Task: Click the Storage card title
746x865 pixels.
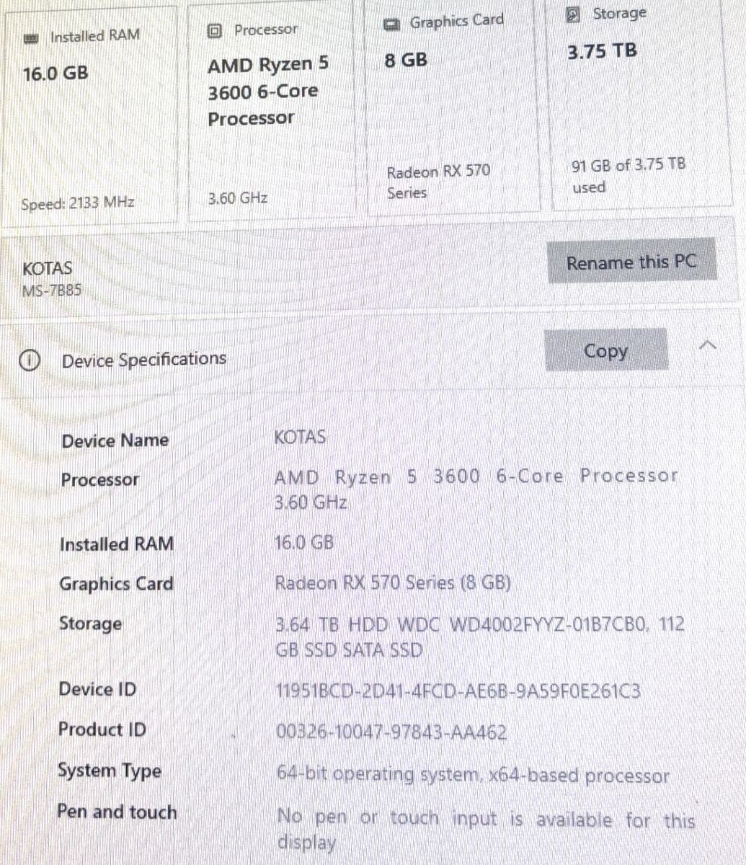Action: (x=620, y=14)
